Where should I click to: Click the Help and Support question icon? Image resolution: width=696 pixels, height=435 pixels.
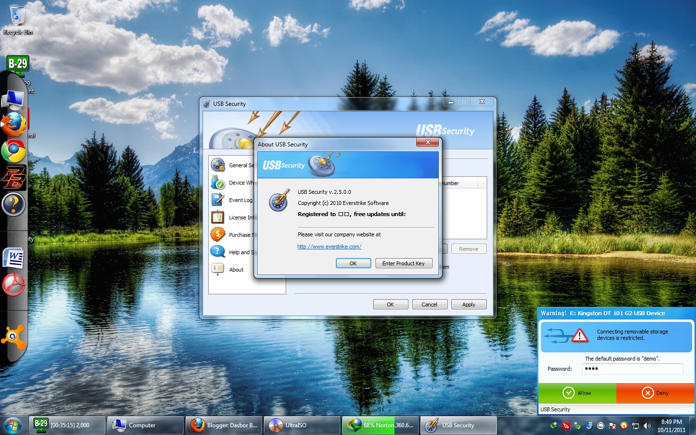point(218,252)
